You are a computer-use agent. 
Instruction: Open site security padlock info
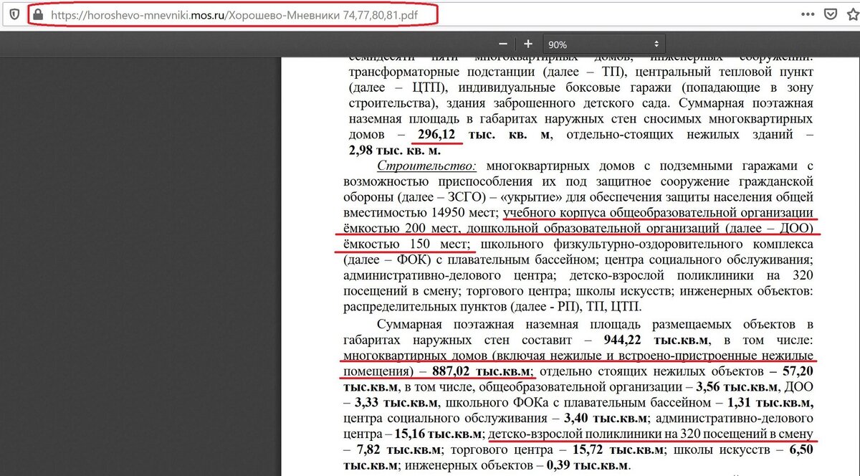(39, 14)
